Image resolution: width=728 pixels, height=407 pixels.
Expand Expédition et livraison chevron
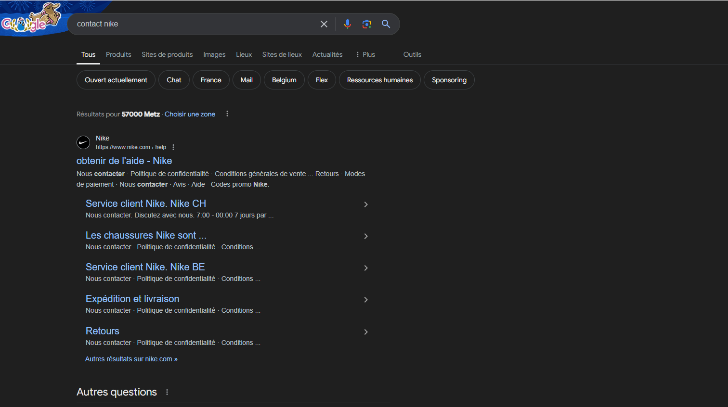click(x=366, y=300)
